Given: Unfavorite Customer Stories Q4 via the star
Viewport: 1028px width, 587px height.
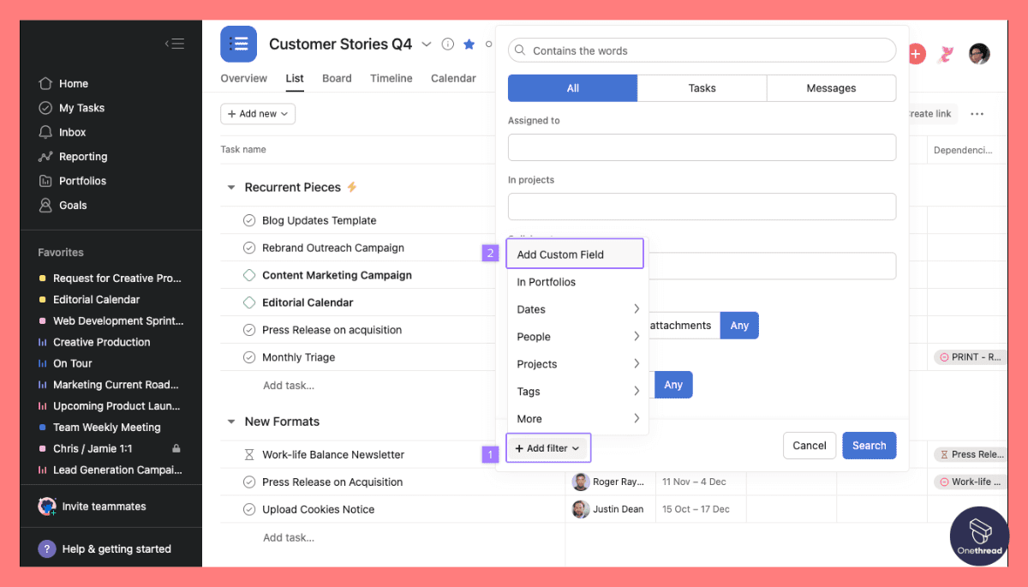Looking at the screenshot, I should click(469, 44).
